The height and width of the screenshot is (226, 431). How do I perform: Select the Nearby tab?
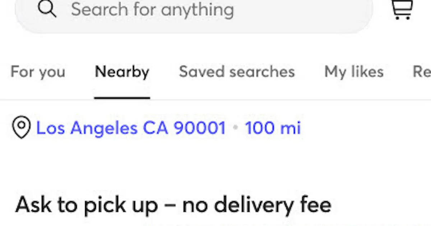point(122,72)
